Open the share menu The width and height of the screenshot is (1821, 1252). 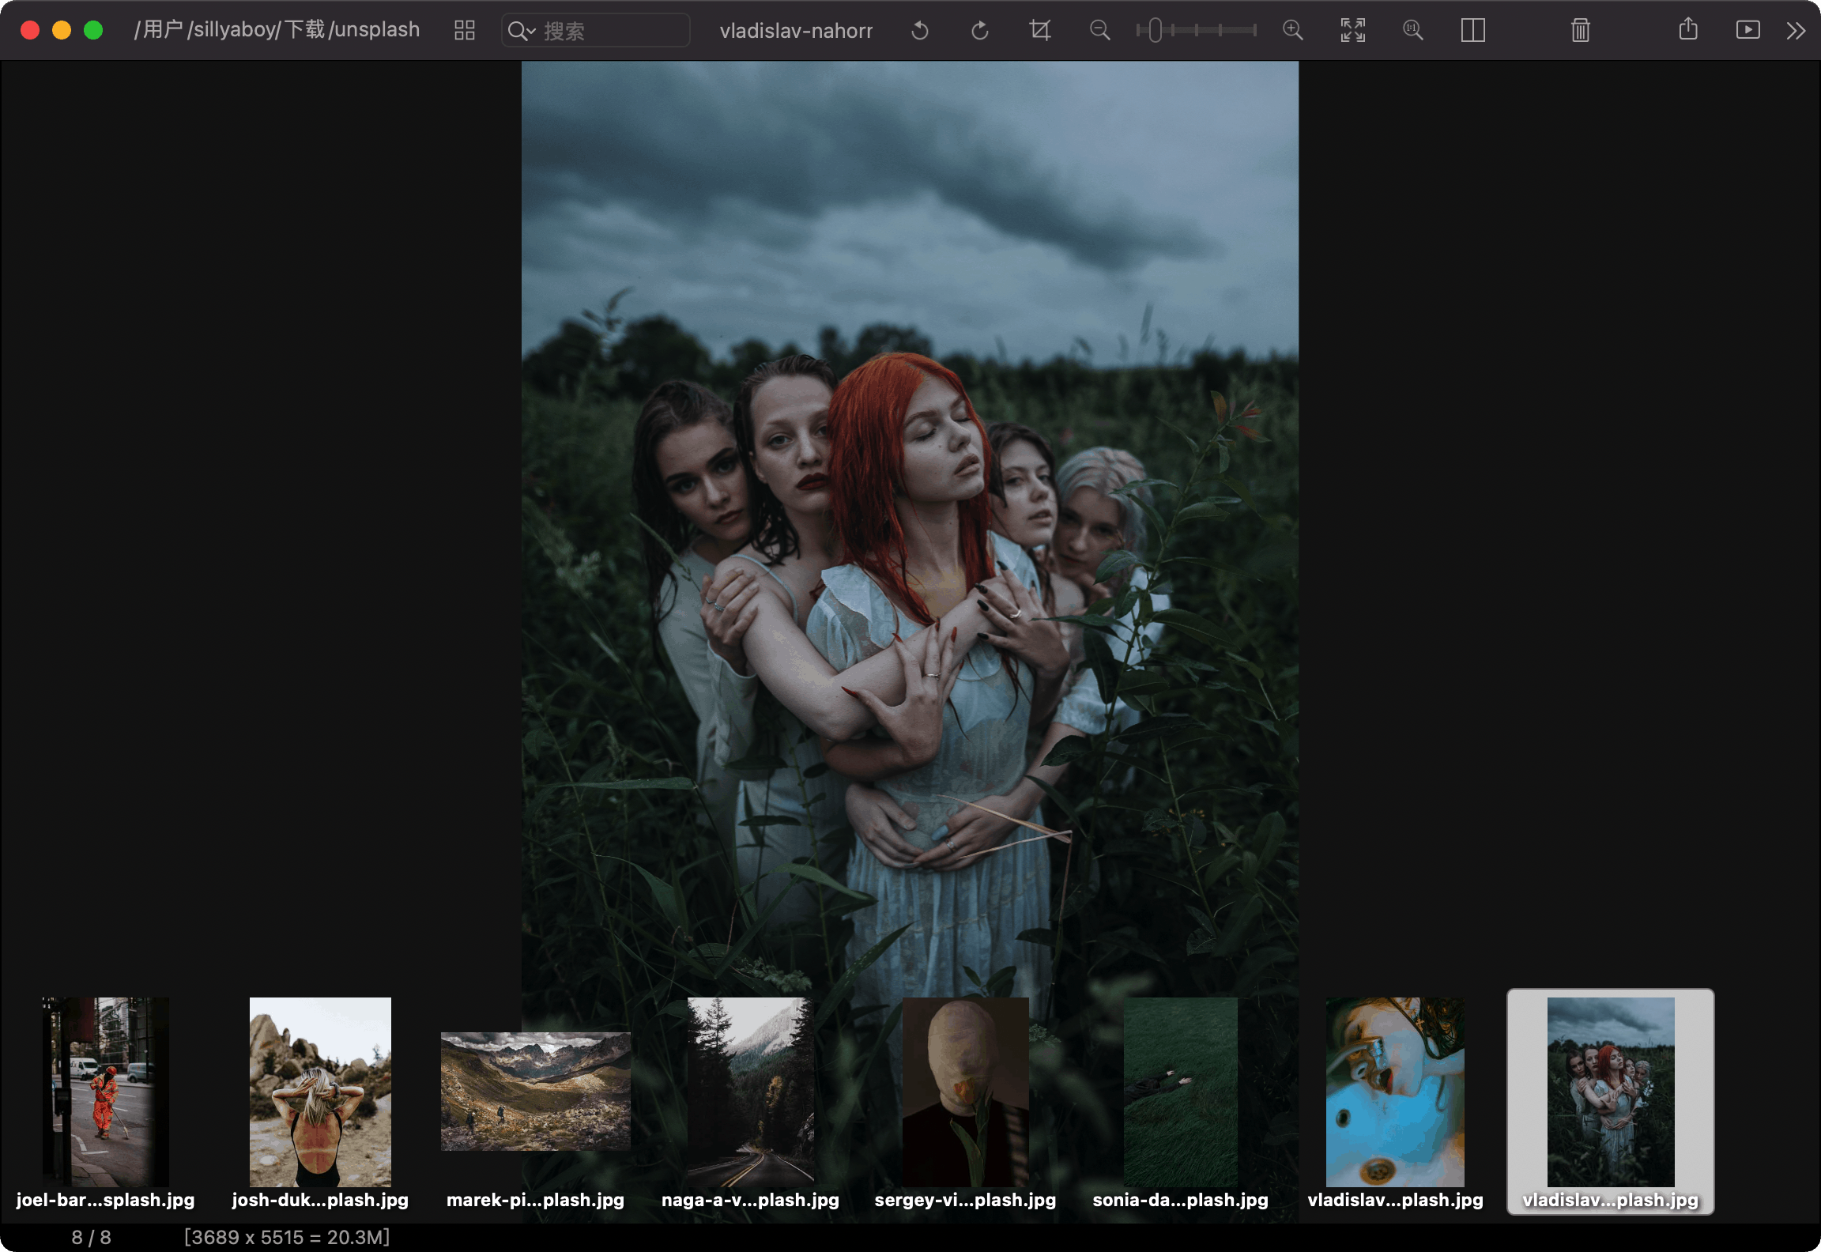[x=1687, y=30]
